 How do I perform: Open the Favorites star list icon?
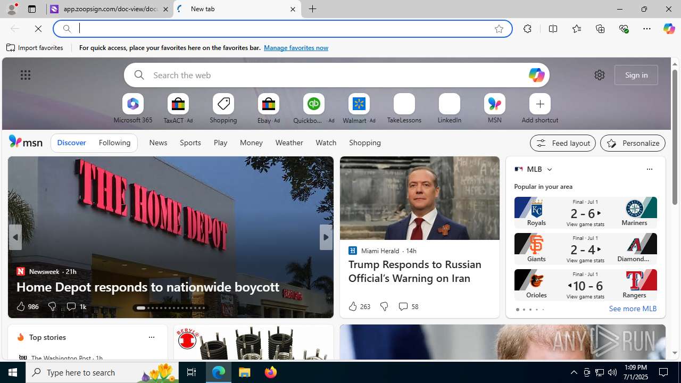tap(577, 29)
